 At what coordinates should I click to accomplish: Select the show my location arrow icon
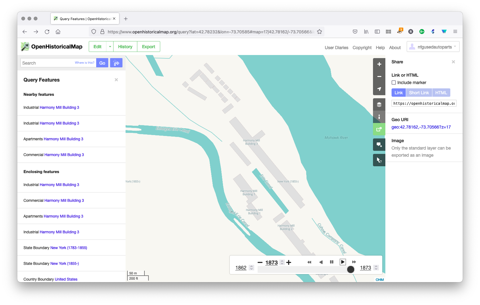point(379,89)
